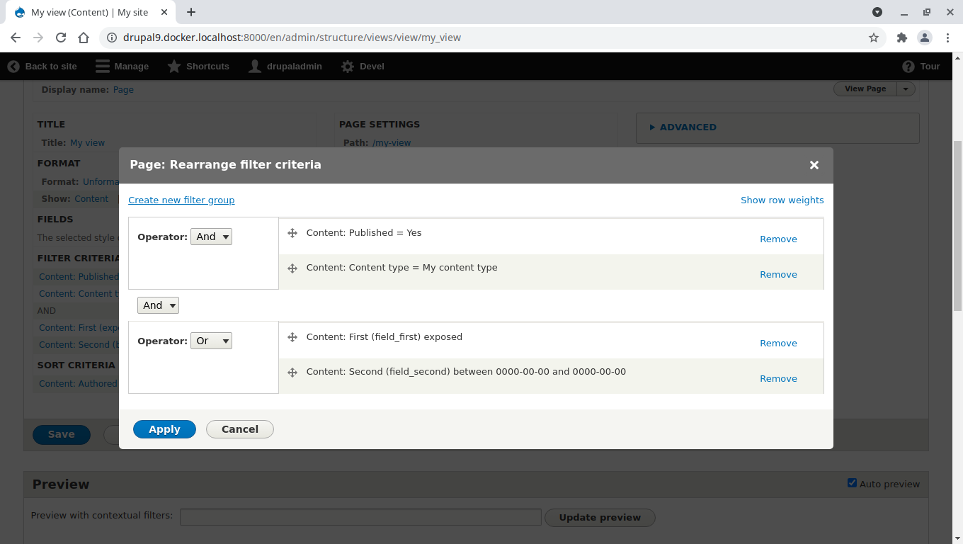Open the second group's Operator dropdown set to Or
The image size is (963, 544).
(211, 341)
